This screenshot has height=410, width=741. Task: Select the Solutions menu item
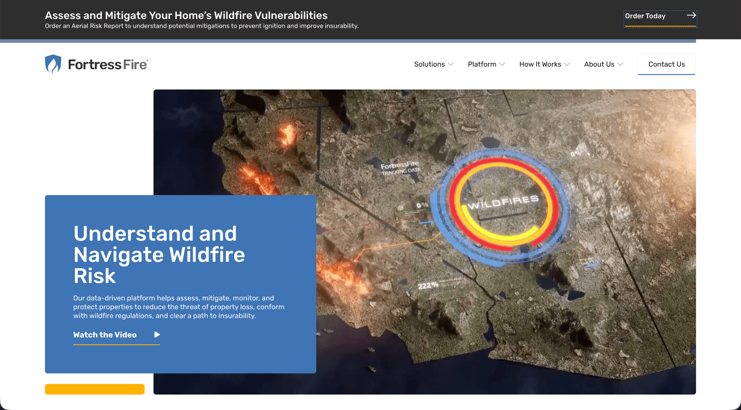click(x=429, y=64)
